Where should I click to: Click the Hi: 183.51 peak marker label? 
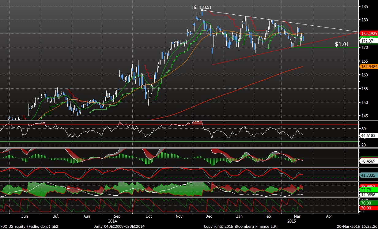pos(202,7)
